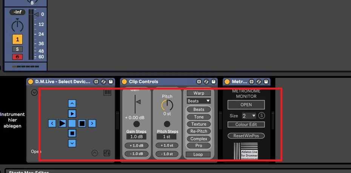Screen dimensions: 351x173
Task: Expand the circled down-chevron in D.M.Live device
Action: (x=34, y=92)
